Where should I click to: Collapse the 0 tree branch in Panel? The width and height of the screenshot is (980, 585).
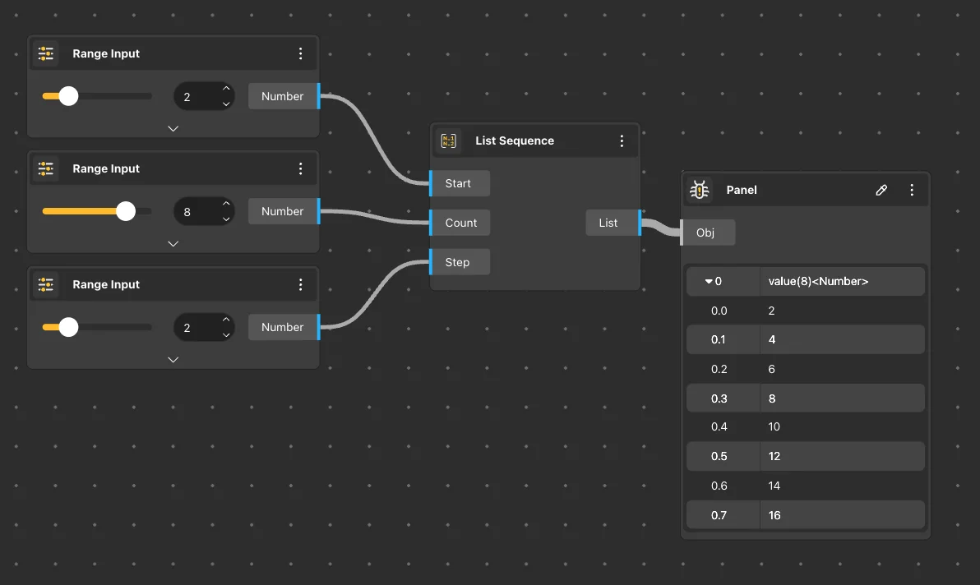pyautogui.click(x=709, y=281)
